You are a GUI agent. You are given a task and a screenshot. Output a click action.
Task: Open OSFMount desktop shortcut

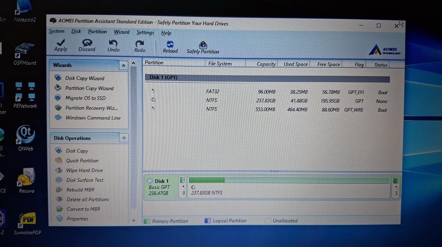point(24,54)
